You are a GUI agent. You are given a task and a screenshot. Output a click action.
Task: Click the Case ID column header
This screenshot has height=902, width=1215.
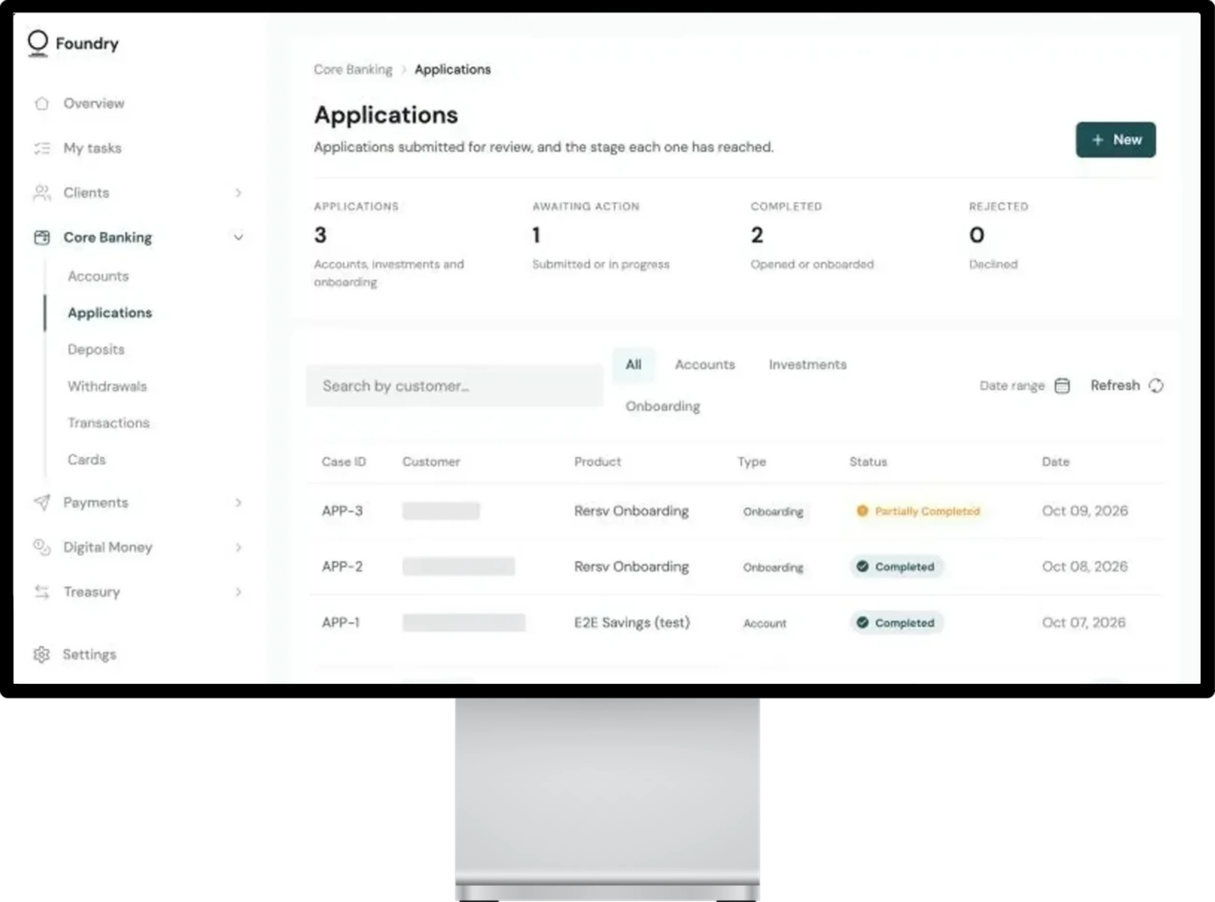click(x=344, y=462)
